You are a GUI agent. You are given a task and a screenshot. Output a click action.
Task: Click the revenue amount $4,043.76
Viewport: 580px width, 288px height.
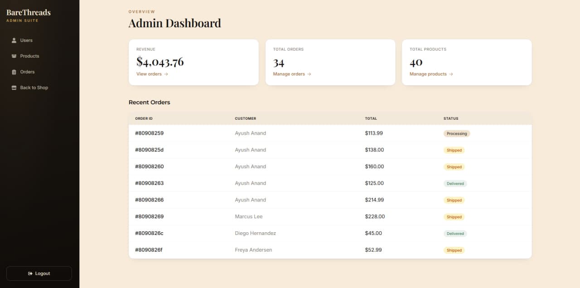[160, 62]
